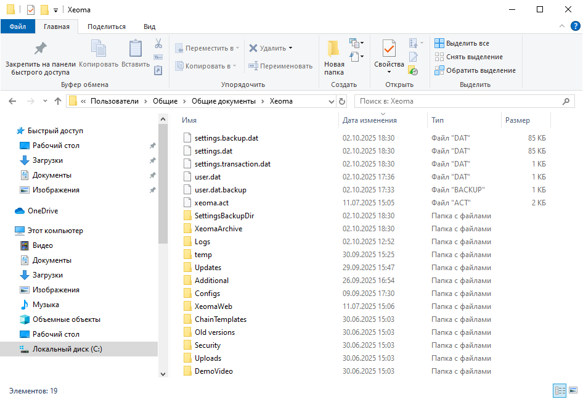The image size is (583, 399).
Task: Open the Delete dropdown arrow
Action: (x=290, y=48)
